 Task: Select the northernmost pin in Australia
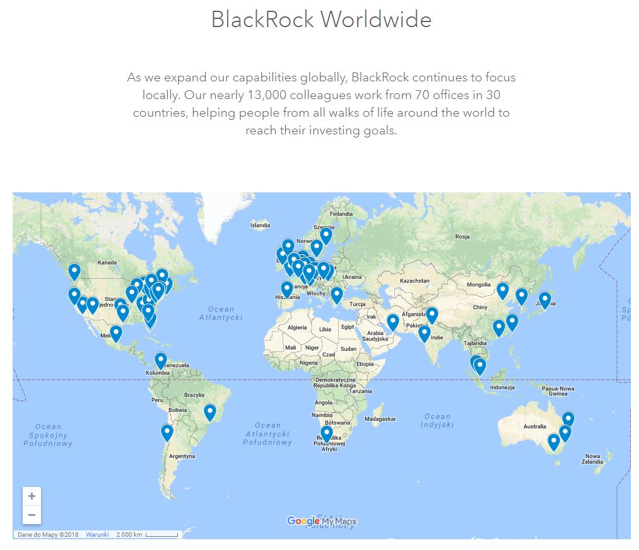pyautogui.click(x=568, y=419)
